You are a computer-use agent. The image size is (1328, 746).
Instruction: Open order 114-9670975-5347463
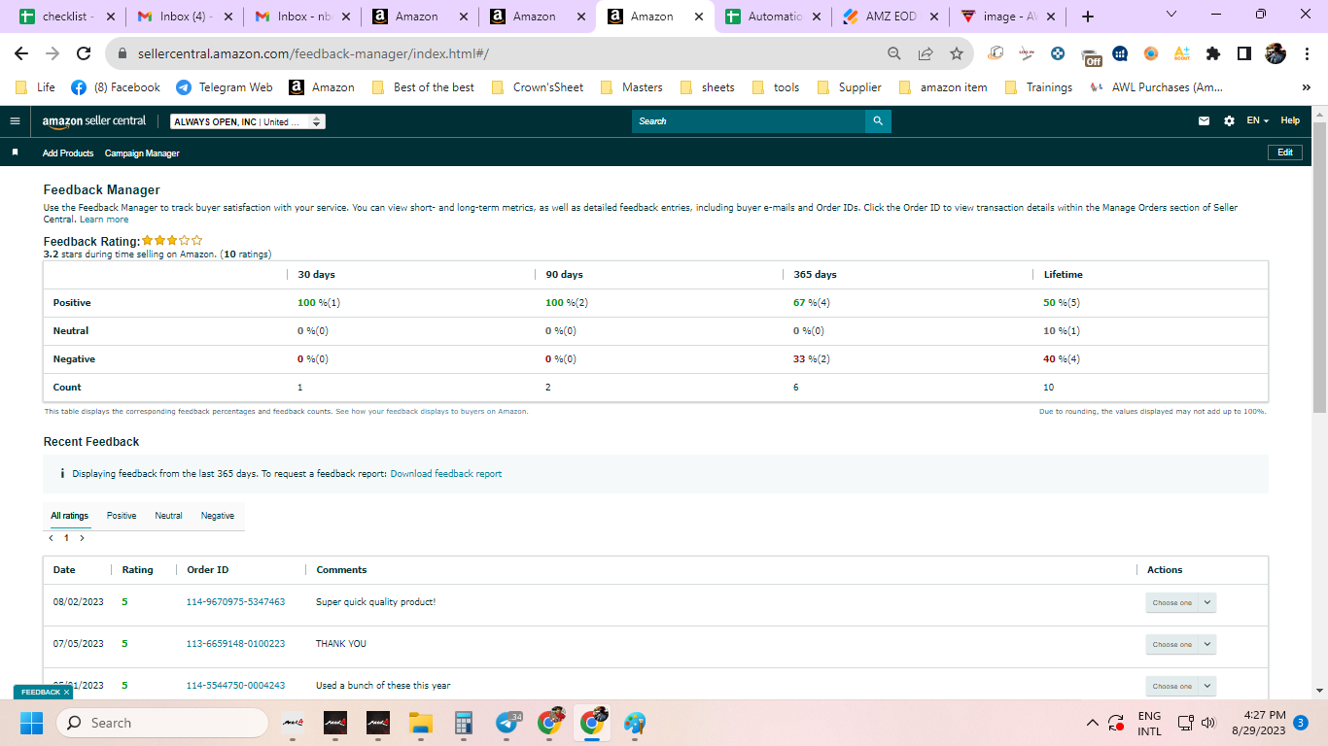coord(235,602)
